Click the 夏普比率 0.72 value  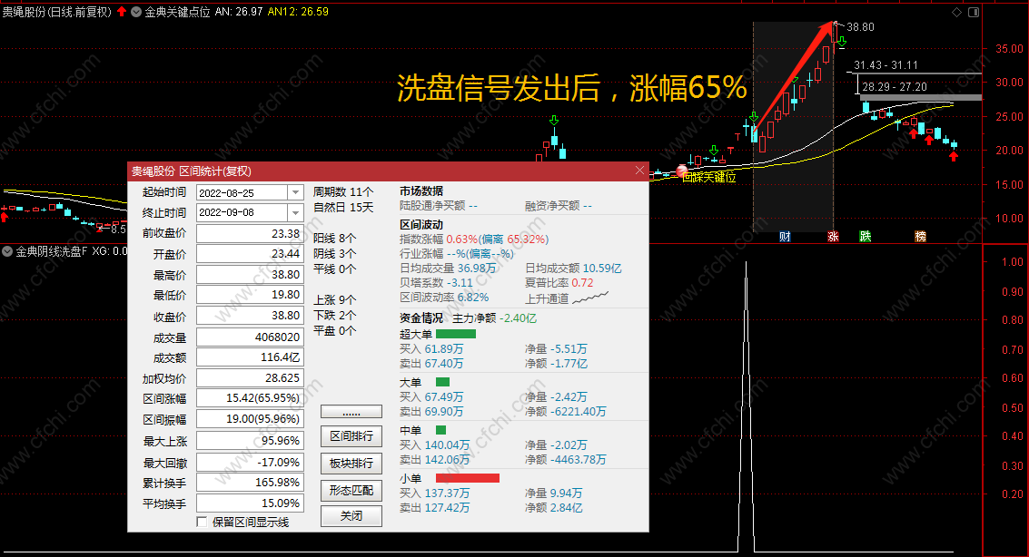[x=582, y=283]
